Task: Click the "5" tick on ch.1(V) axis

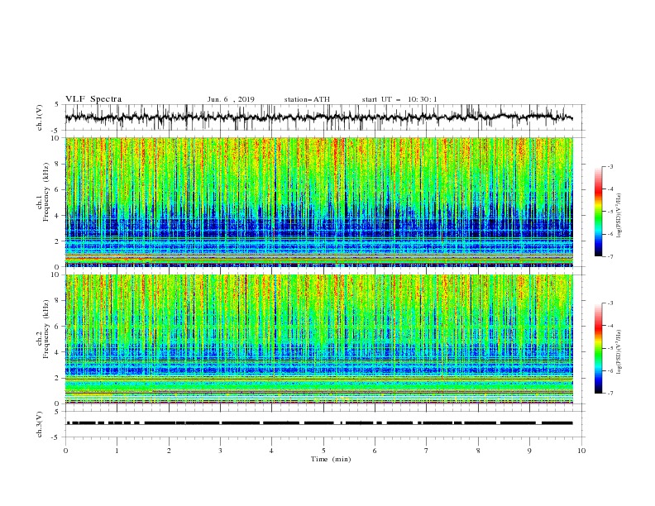Action: click(x=57, y=105)
